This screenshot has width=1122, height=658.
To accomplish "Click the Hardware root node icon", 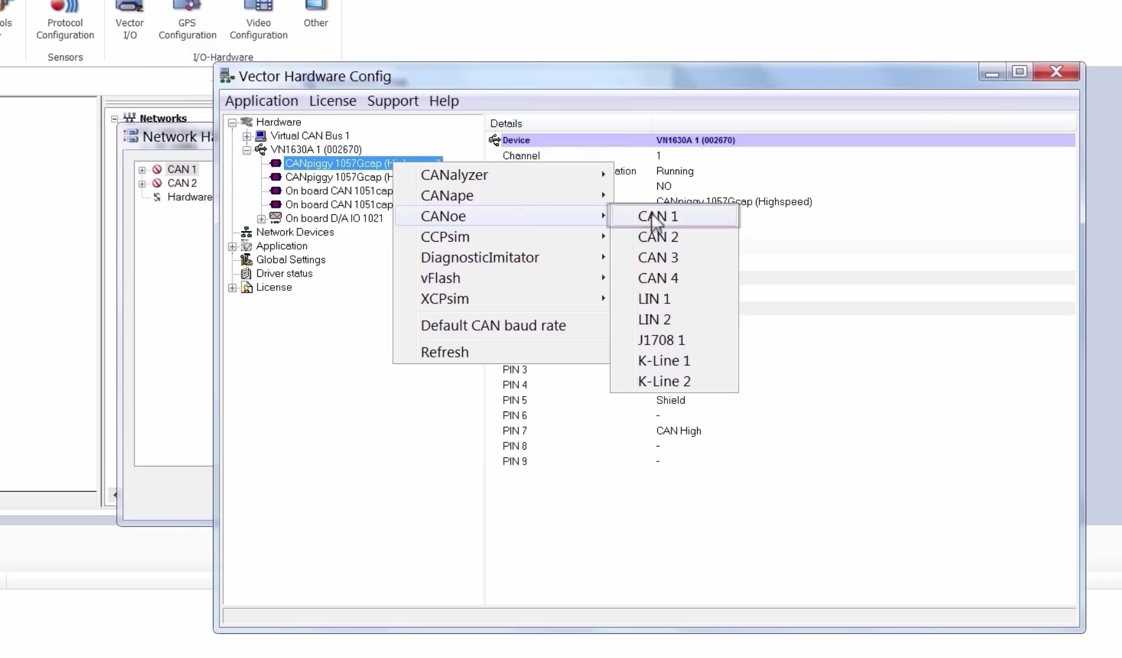I will (x=247, y=122).
